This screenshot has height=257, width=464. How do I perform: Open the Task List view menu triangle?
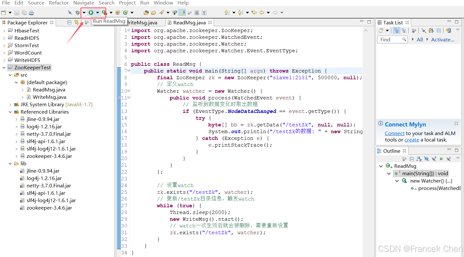(458, 30)
